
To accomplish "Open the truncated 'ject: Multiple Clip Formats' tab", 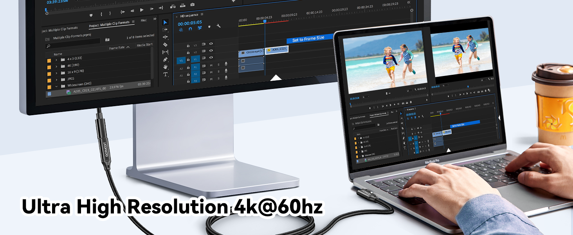I will tap(60, 29).
